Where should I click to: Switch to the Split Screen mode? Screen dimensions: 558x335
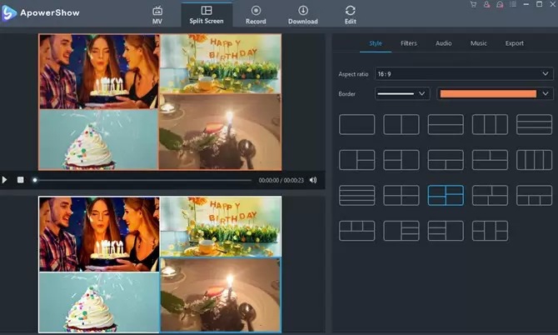pos(207,15)
